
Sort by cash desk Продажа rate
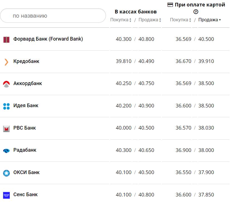tap(150, 20)
